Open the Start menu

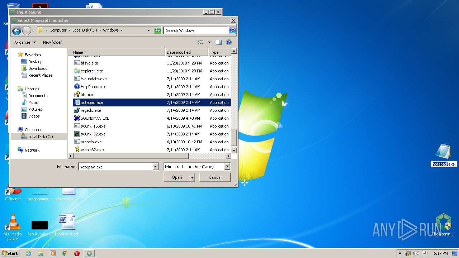[x=10, y=253]
